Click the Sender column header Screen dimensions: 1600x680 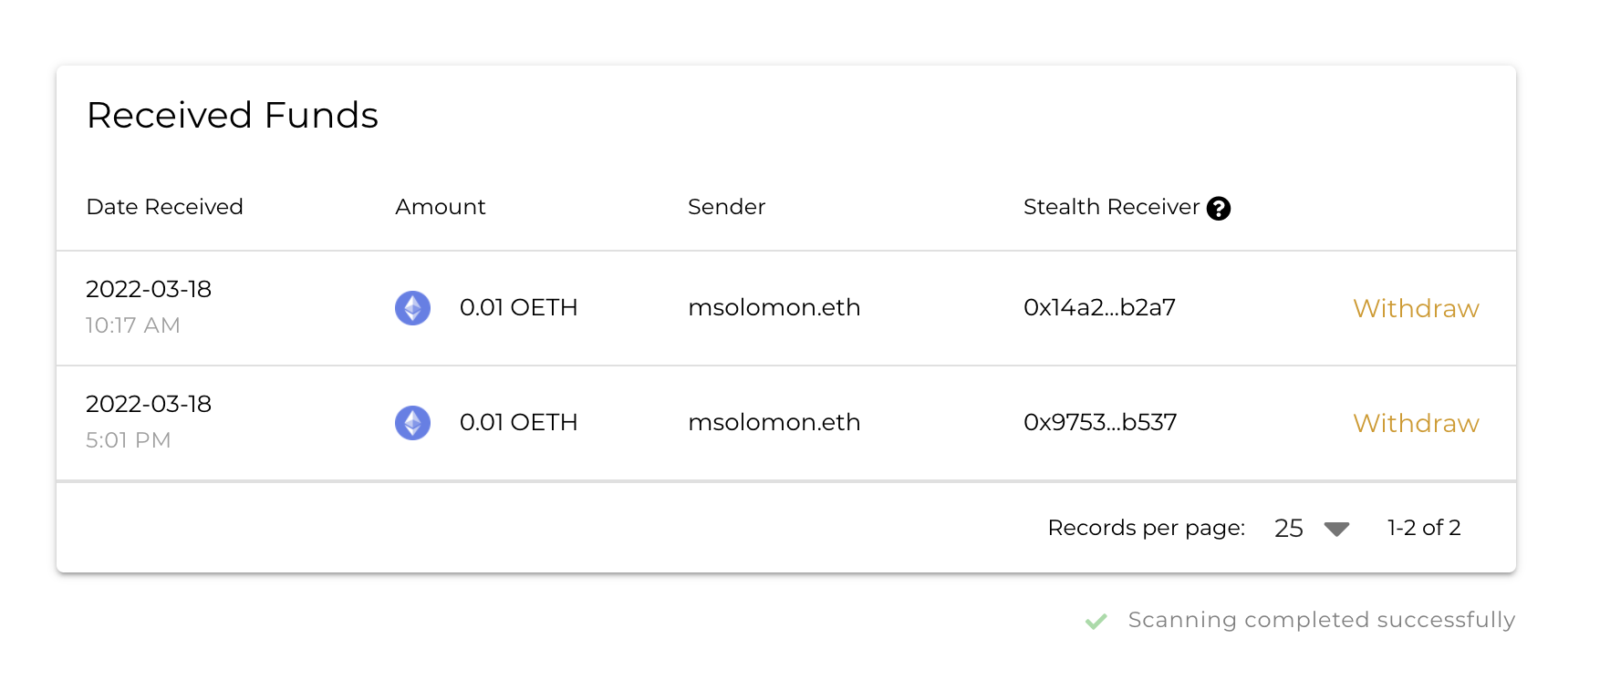tap(726, 207)
